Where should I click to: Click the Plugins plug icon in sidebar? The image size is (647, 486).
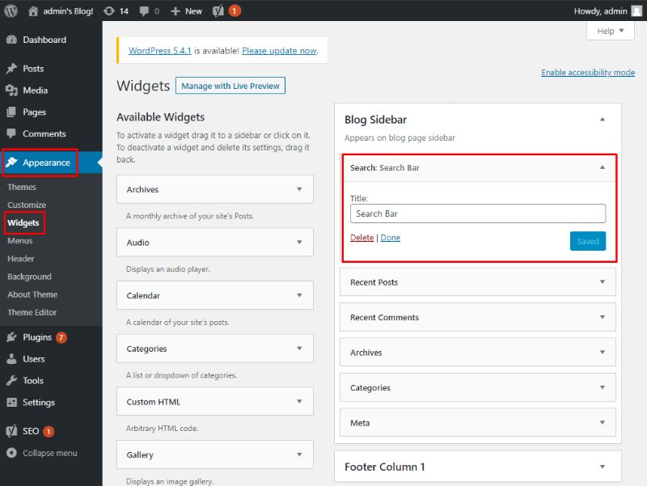(x=11, y=337)
